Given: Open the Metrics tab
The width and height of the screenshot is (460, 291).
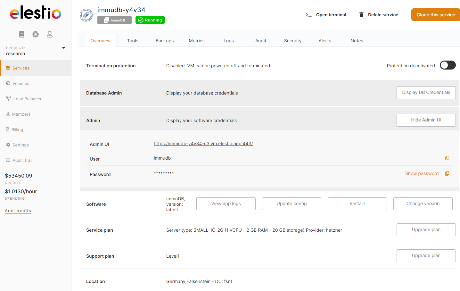Looking at the screenshot, I should (x=197, y=41).
